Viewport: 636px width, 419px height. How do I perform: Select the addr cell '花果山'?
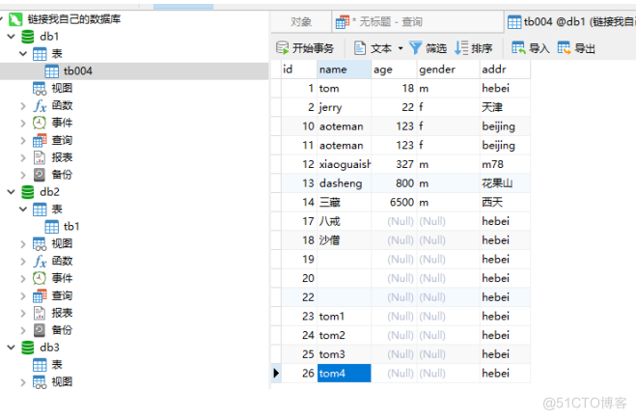pyautogui.click(x=505, y=183)
